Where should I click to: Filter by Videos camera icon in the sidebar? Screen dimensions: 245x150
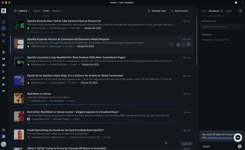pyautogui.click(x=4, y=84)
